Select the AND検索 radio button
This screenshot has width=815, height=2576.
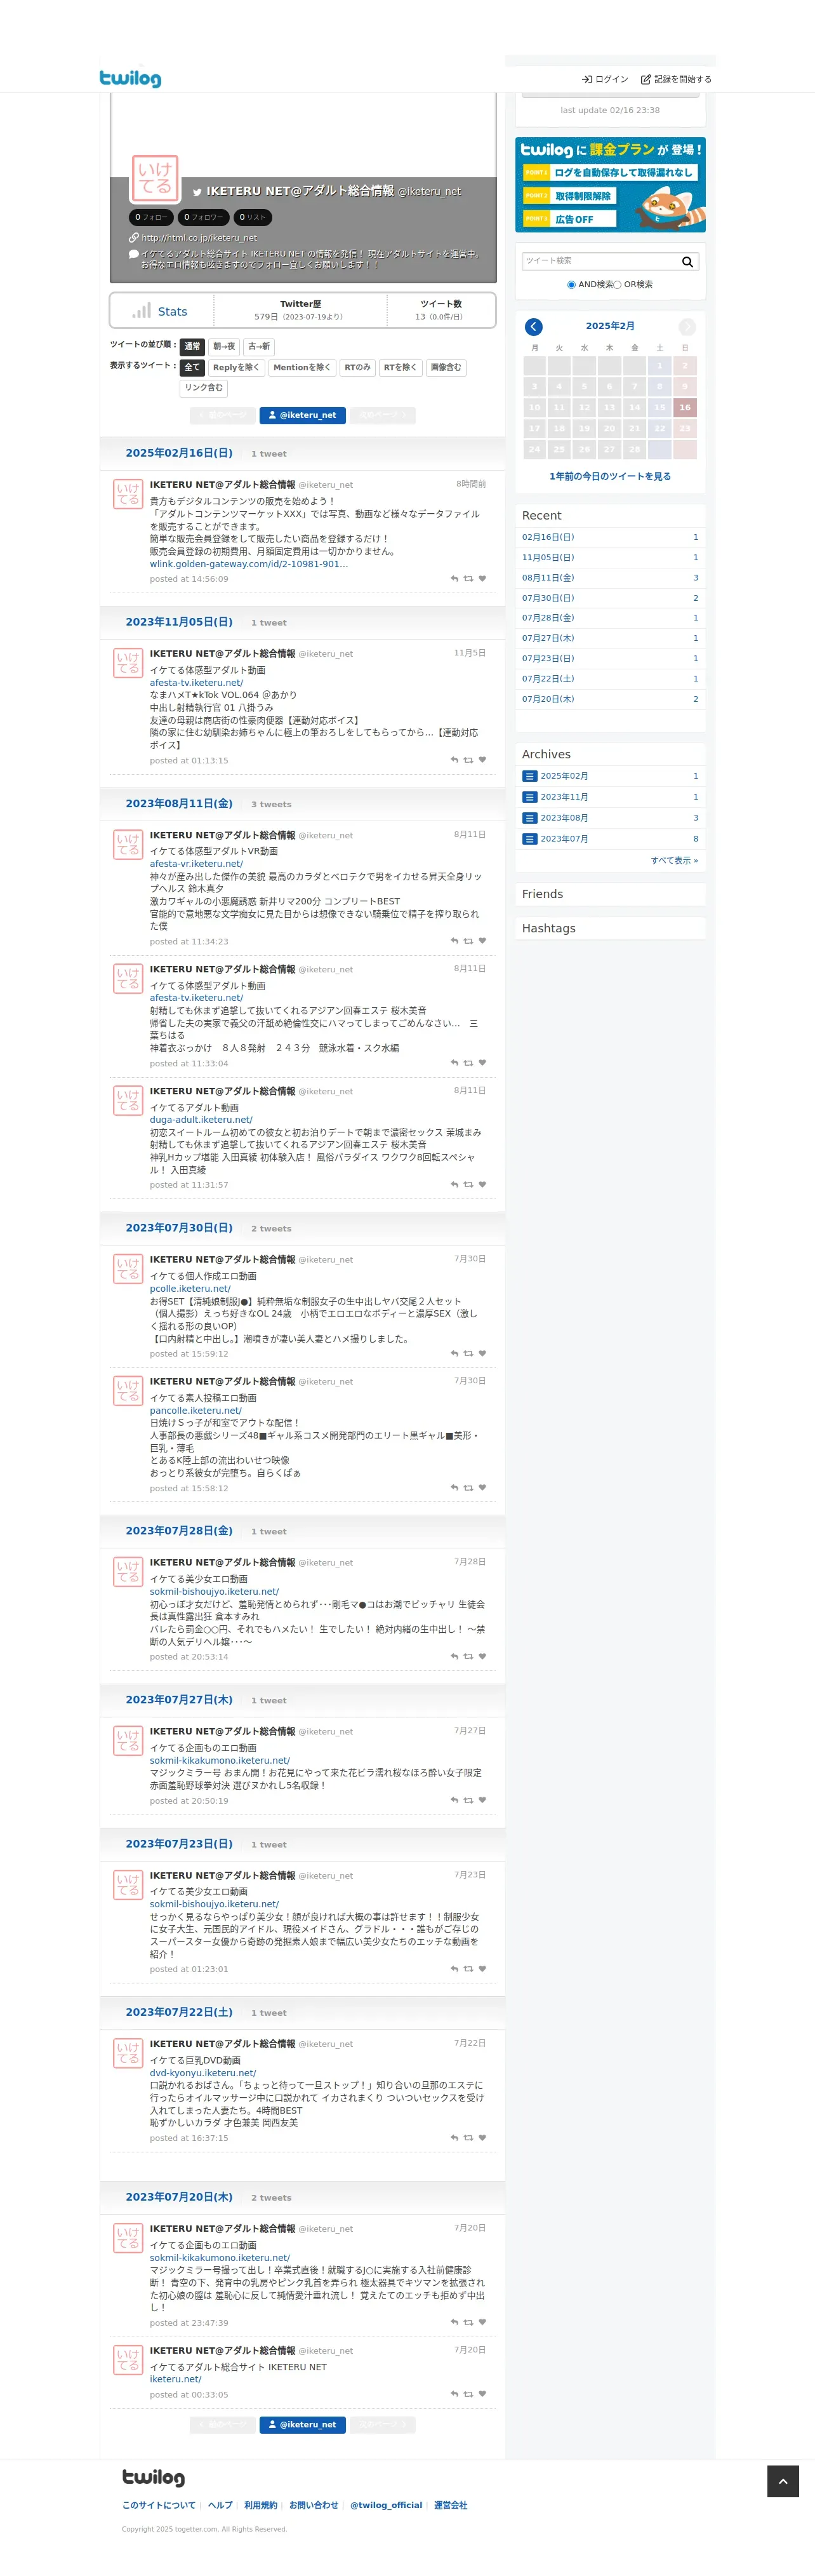[571, 285]
